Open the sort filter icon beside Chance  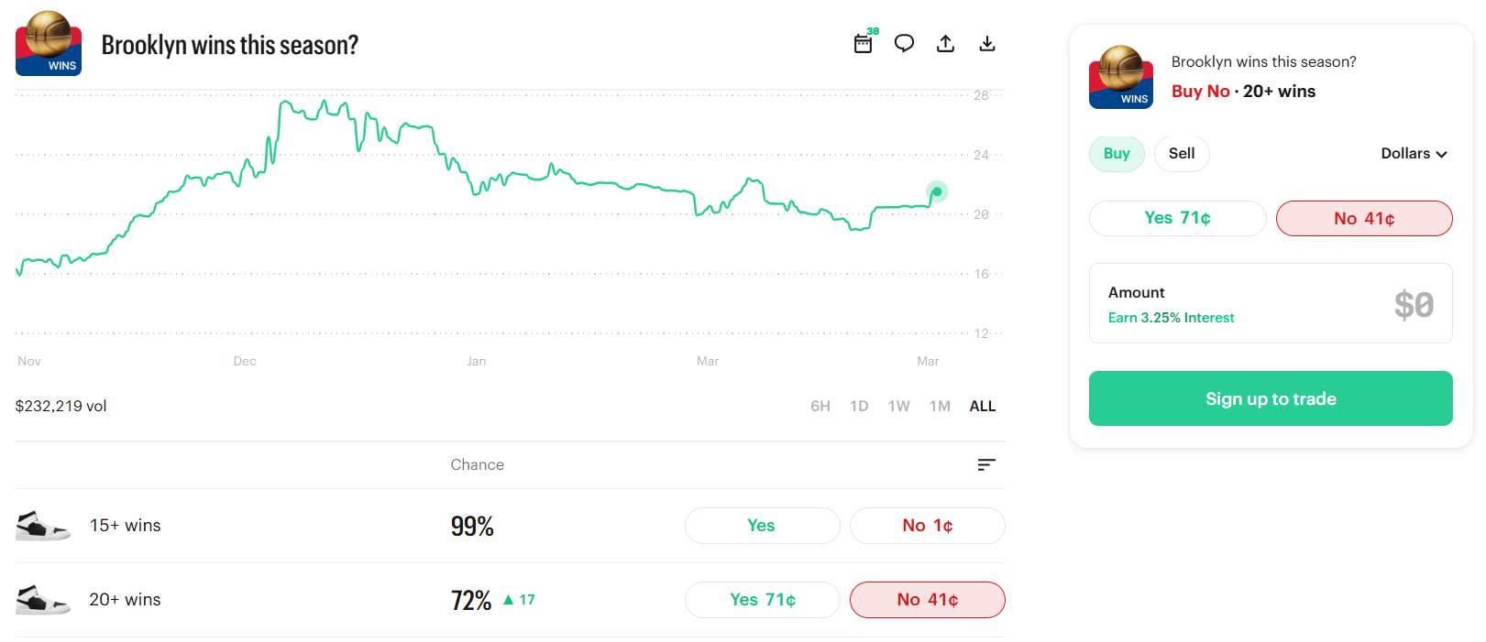985,465
